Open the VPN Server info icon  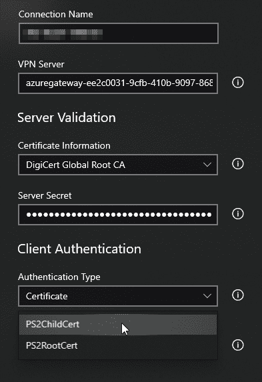coord(237,83)
